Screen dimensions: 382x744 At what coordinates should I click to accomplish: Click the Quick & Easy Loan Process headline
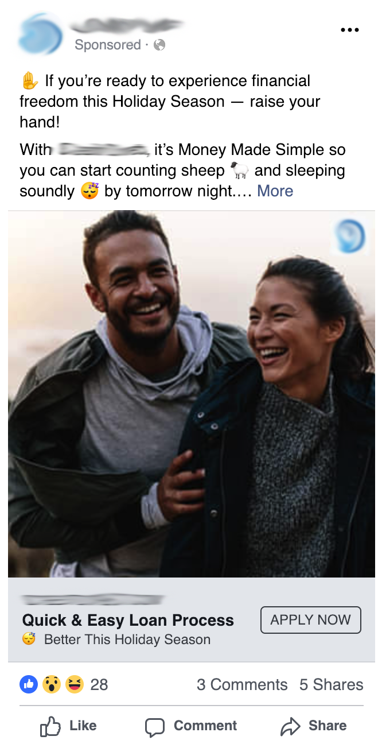pyautogui.click(x=128, y=621)
